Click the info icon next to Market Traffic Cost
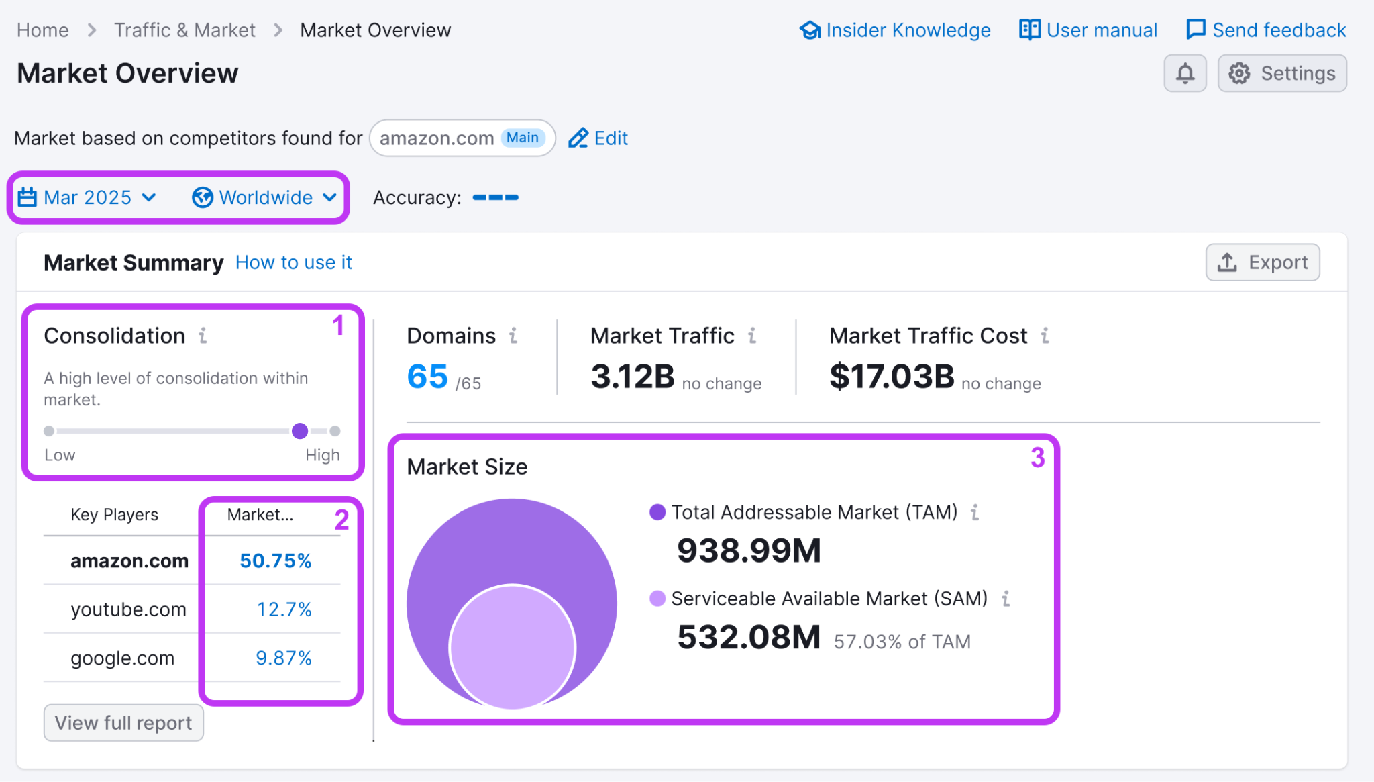 click(x=1045, y=336)
